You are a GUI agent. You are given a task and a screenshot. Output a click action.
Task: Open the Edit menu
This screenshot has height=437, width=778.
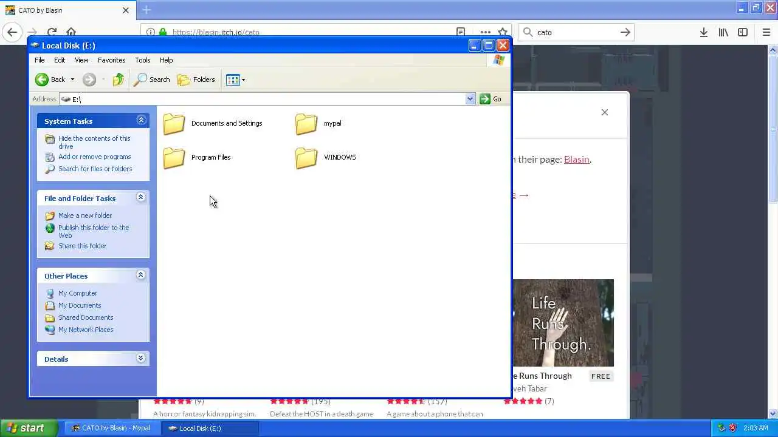[x=60, y=60]
